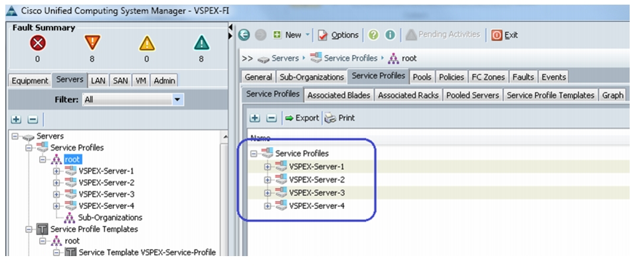
Task: Open the help question mark icon
Action: coord(373,35)
